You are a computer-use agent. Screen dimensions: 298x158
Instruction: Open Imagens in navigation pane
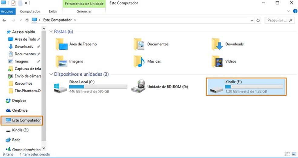(19, 61)
